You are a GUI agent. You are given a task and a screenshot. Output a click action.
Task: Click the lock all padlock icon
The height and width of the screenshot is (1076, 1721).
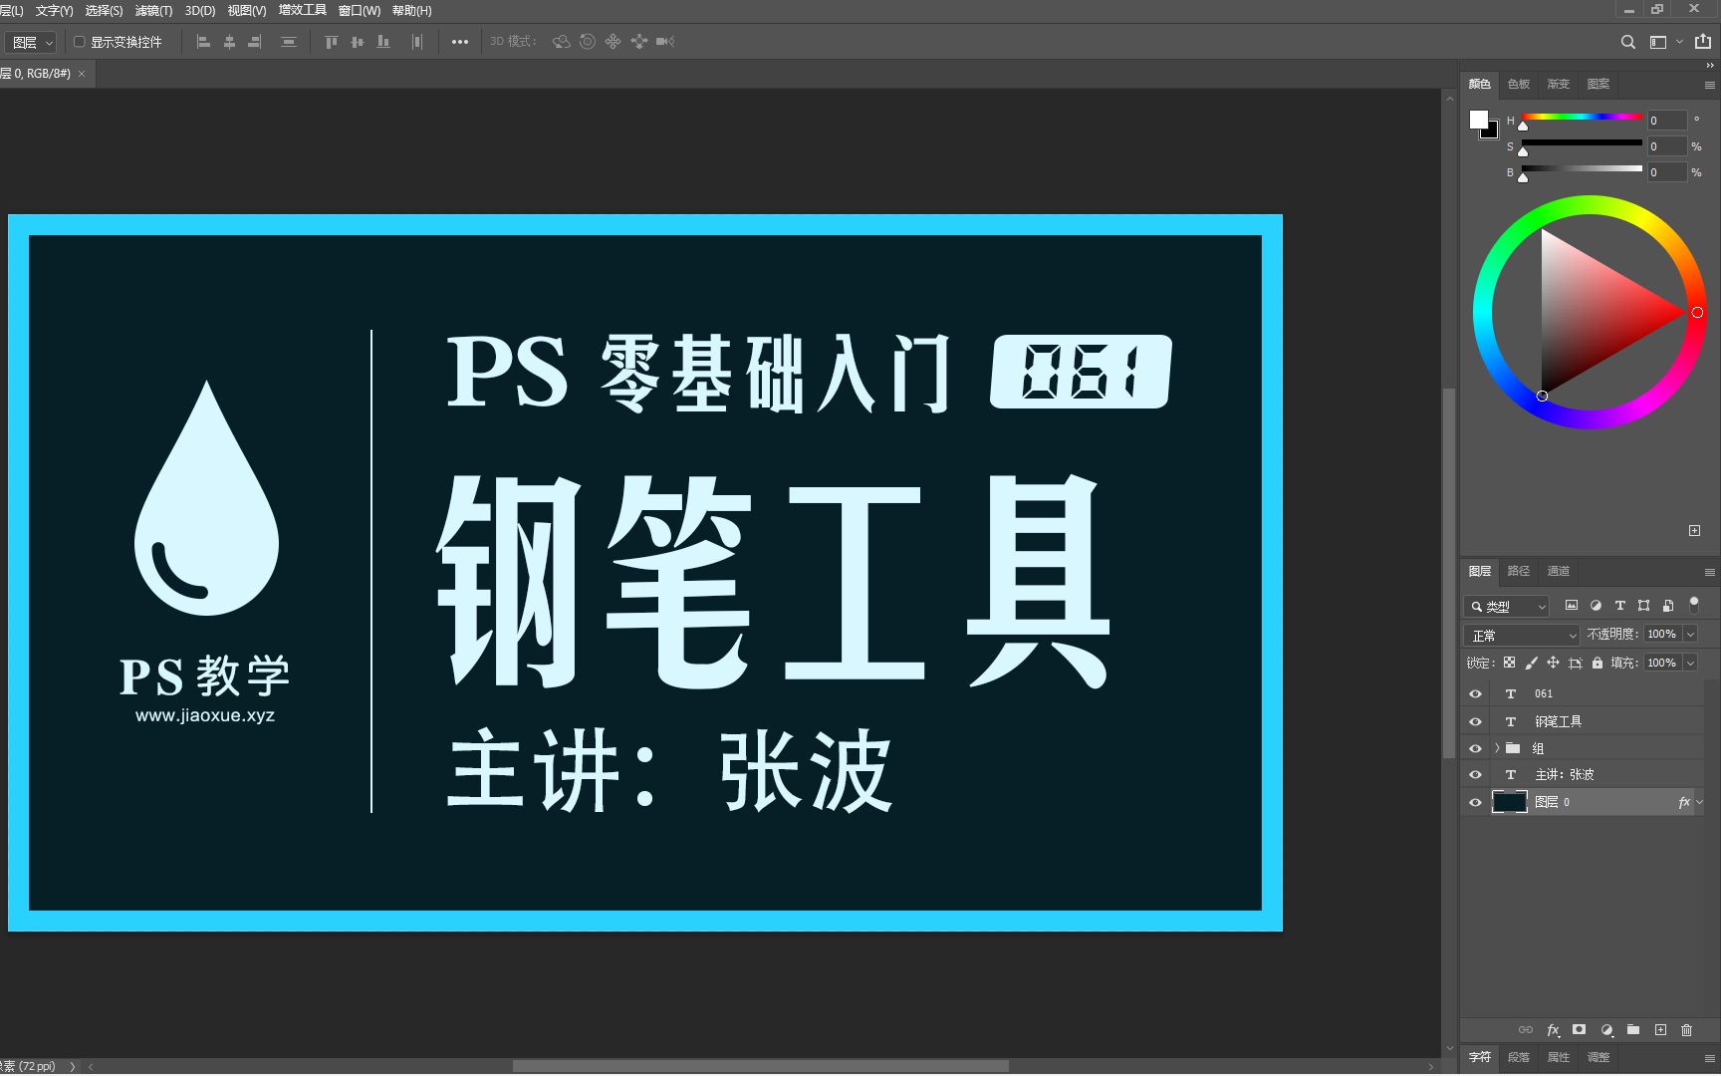coord(1598,663)
